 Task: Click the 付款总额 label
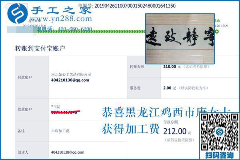[170, 122]
